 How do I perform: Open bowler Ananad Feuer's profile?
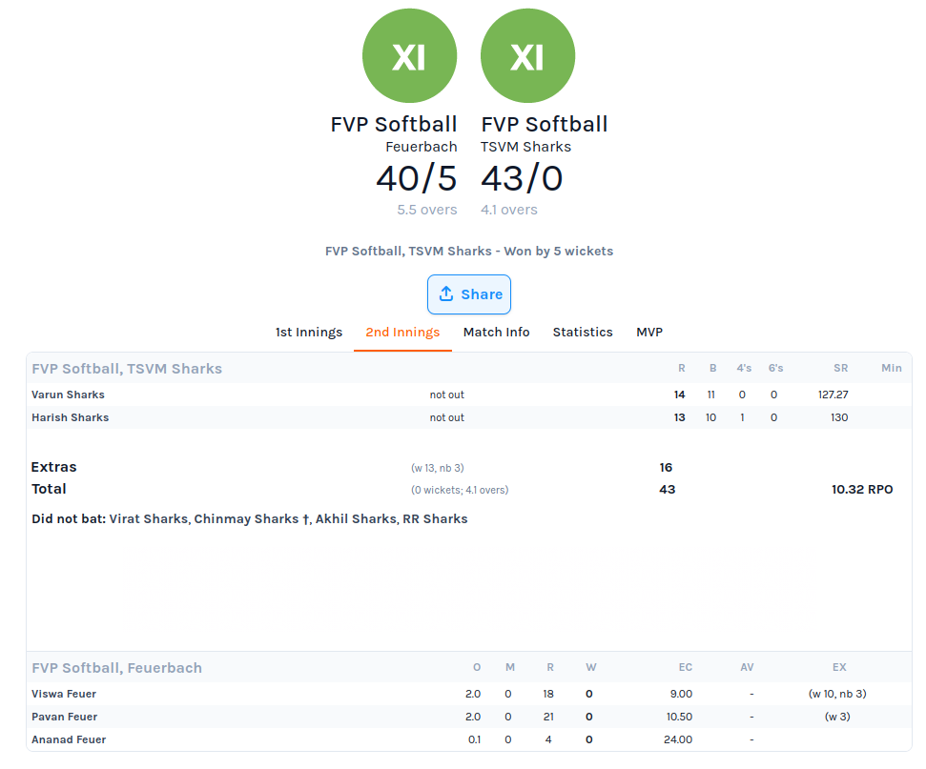[69, 740]
